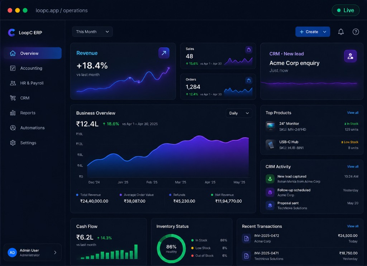Click the INV-2025-0472 invoice document icon
The height and width of the screenshot is (266, 367).
click(246, 238)
